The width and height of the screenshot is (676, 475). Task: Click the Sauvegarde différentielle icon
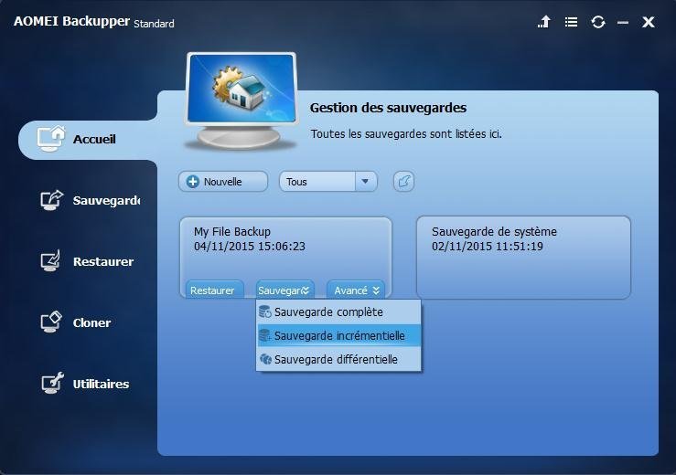coord(265,360)
